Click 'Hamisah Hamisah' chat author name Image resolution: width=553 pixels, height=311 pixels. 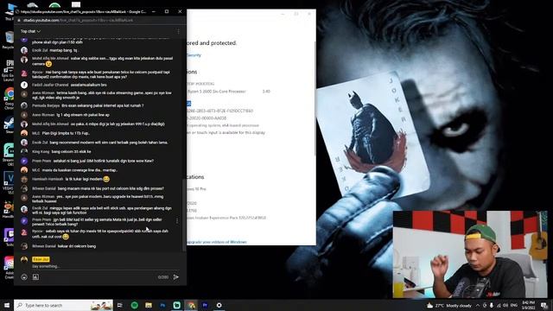coord(48,179)
